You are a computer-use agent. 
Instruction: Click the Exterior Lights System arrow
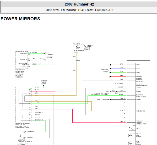click(x=44, y=86)
